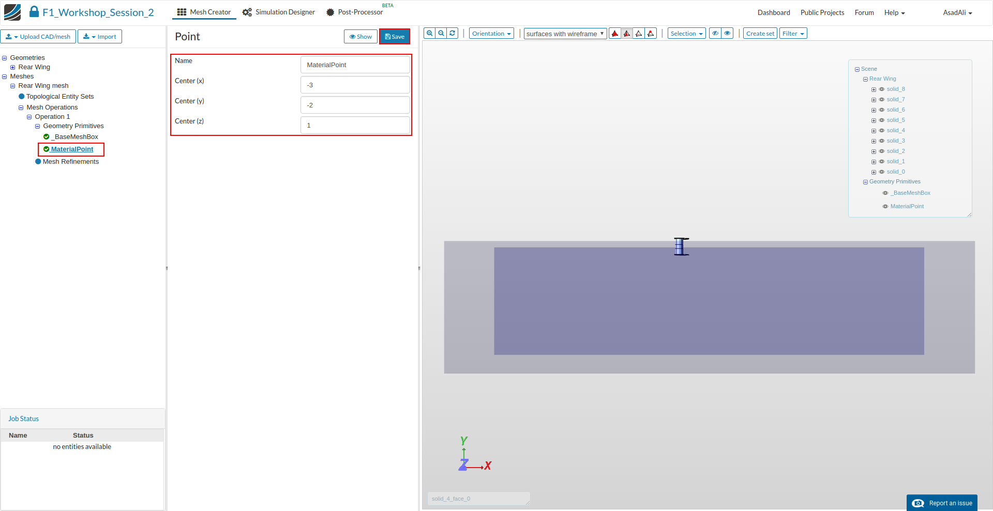Viewport: 993px width, 511px height.
Task: Click the show all eye icon
Action: pos(727,34)
